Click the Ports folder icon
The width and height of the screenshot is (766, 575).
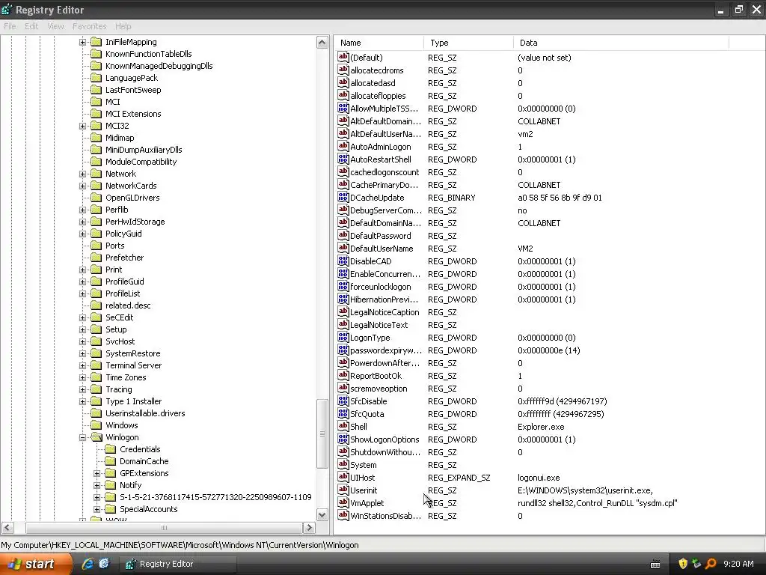(96, 246)
